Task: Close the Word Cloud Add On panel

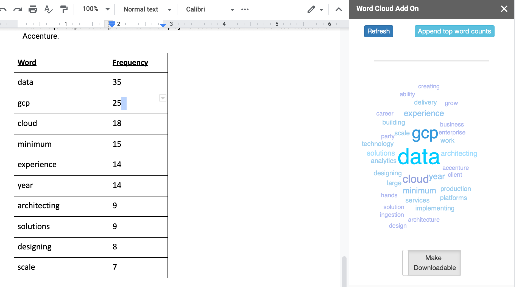Action: (x=504, y=9)
